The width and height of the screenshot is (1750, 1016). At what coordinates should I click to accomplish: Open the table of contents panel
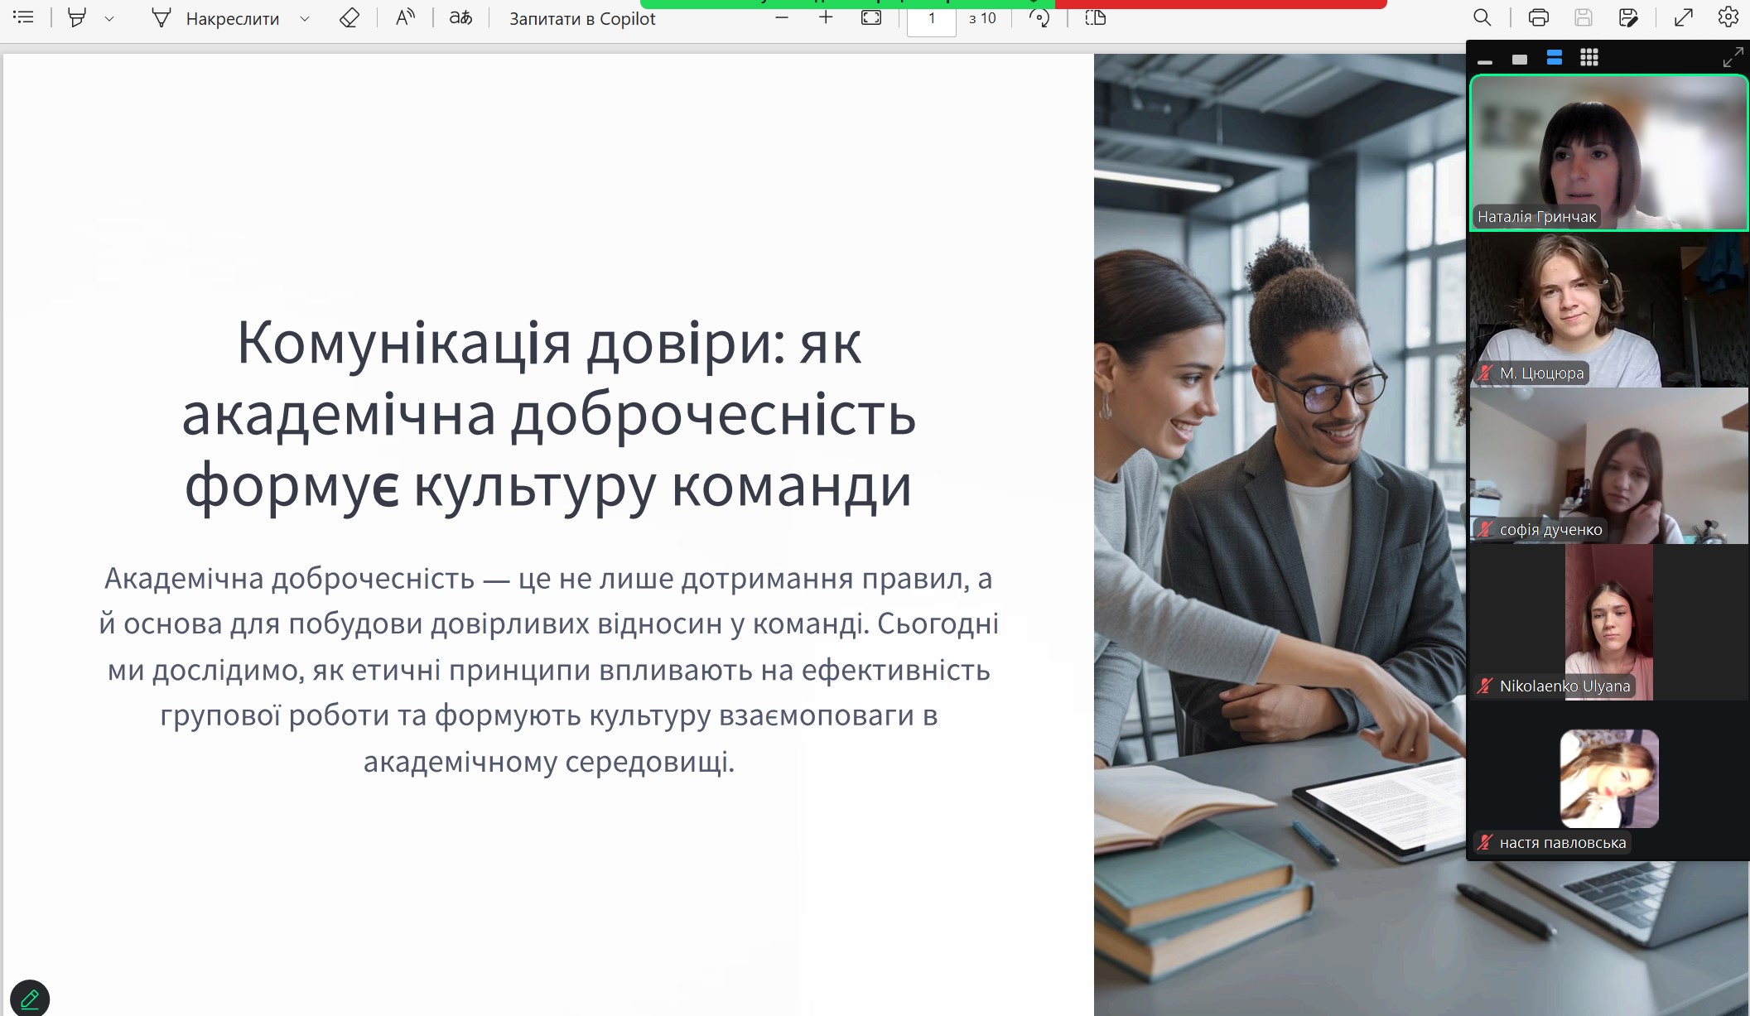click(x=23, y=17)
